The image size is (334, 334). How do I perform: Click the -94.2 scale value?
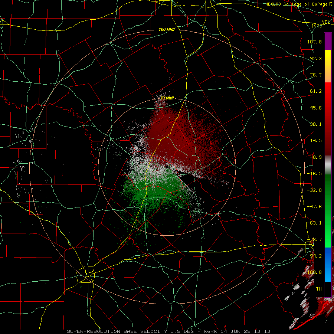pyautogui.click(x=314, y=256)
